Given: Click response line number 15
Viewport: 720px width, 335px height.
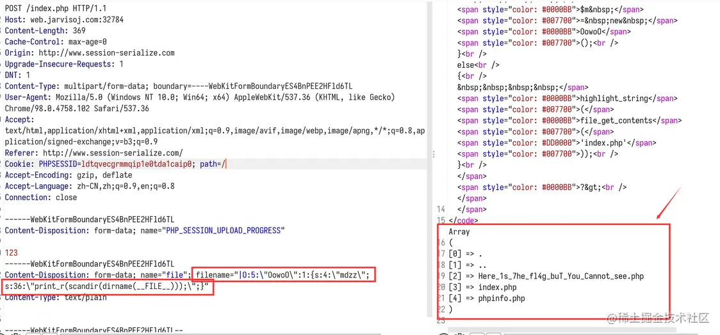Looking at the screenshot, I should (441, 221).
